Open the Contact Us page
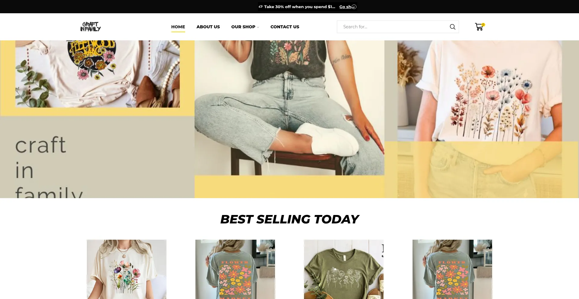579x299 pixels. tap(285, 27)
